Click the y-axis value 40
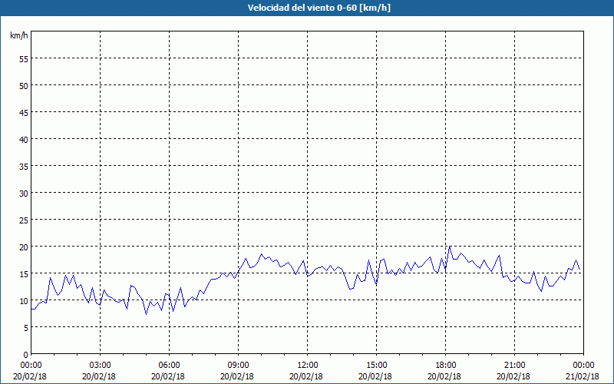 [24, 140]
